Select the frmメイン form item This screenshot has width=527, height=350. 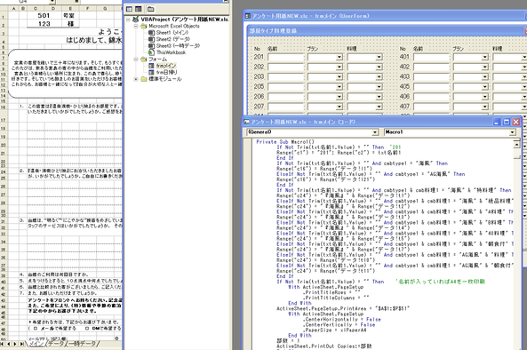click(x=166, y=66)
